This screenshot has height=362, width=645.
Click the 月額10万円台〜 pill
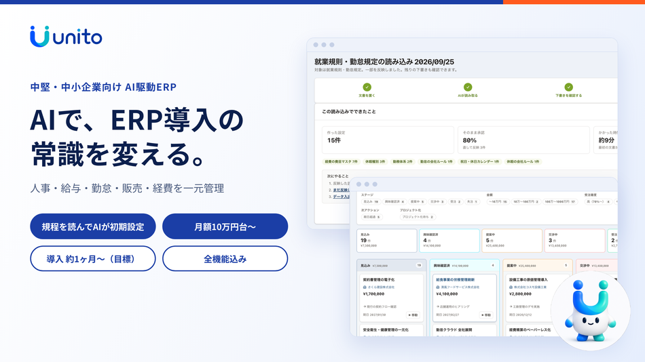[225, 226]
